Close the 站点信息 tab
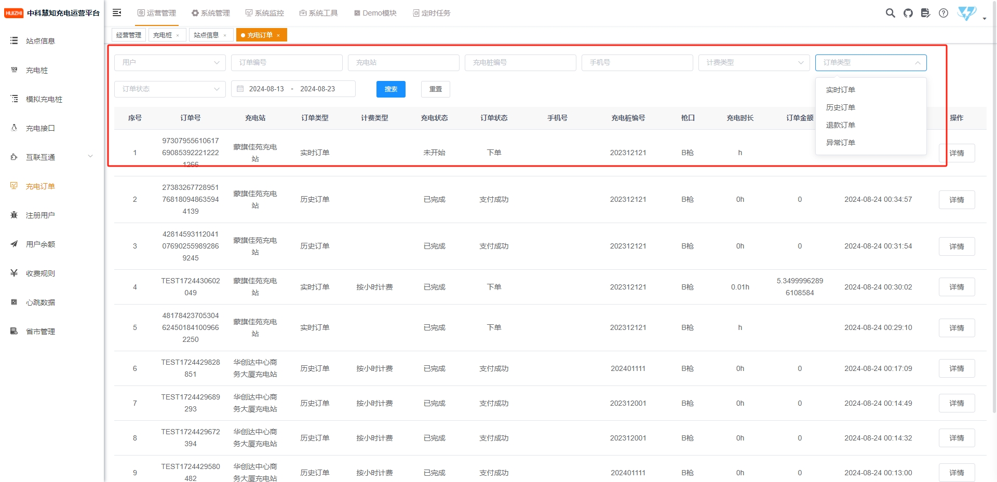997x482 pixels. pos(225,35)
